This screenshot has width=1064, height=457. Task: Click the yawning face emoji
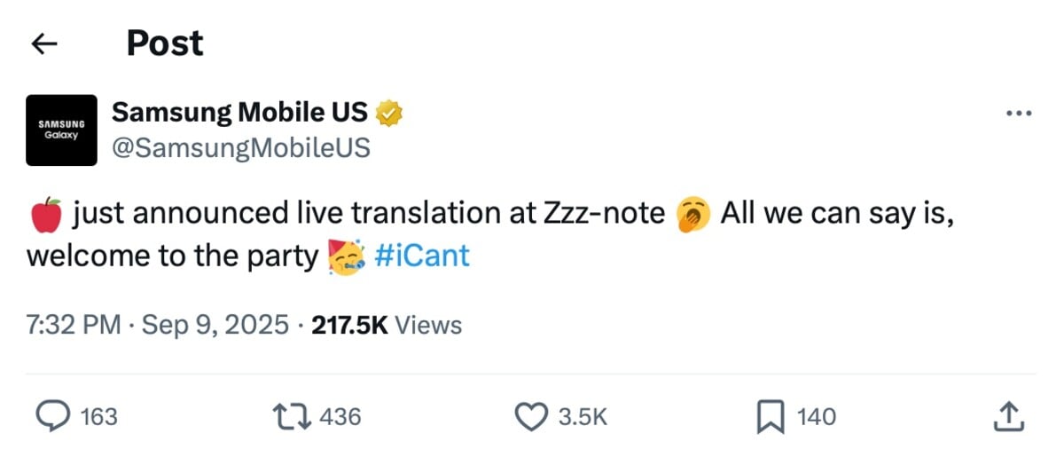click(x=692, y=214)
